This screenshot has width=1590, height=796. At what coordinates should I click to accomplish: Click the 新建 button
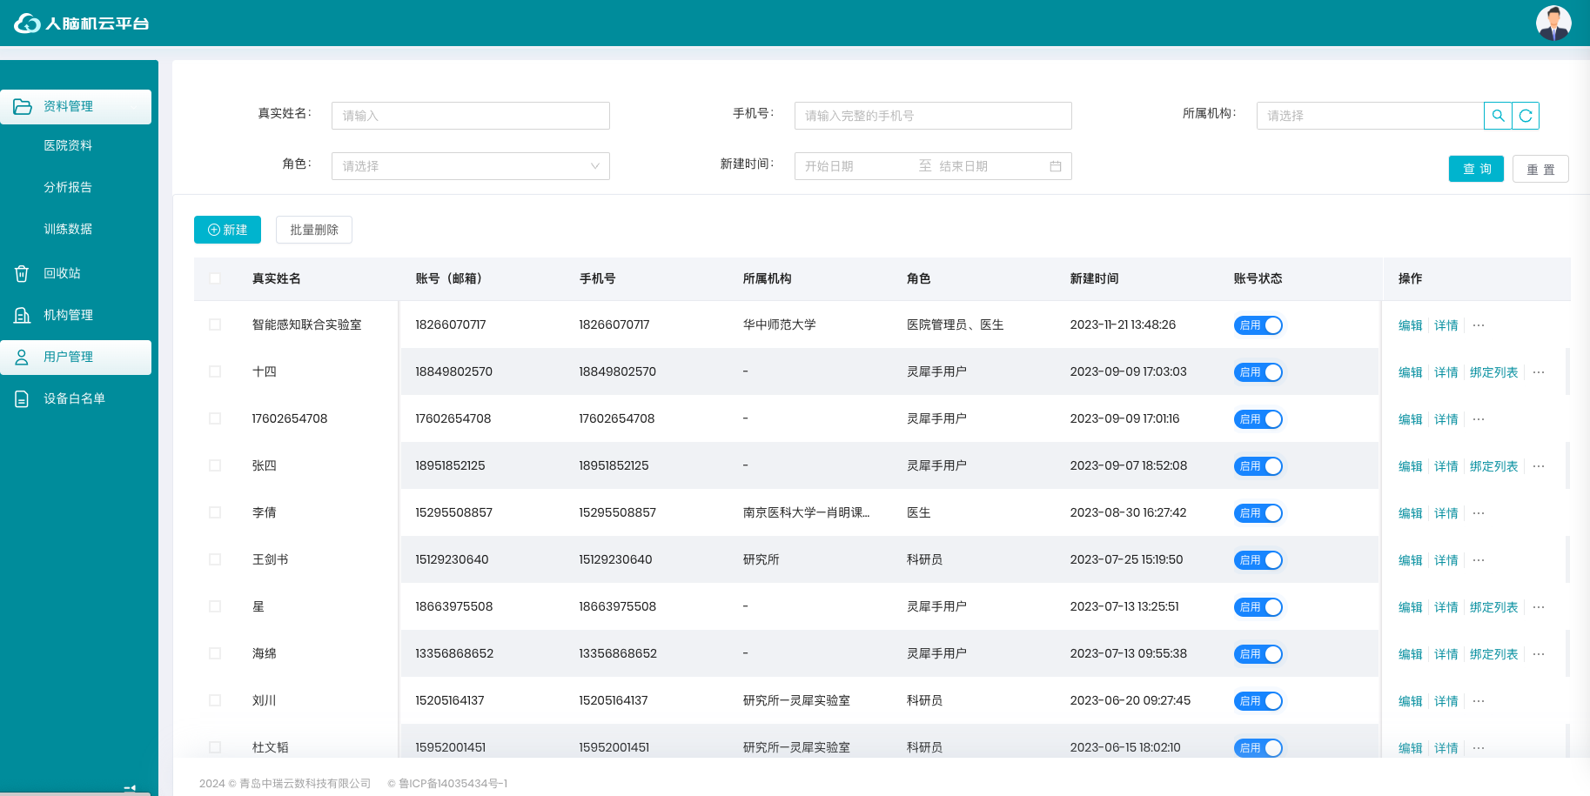(x=227, y=230)
